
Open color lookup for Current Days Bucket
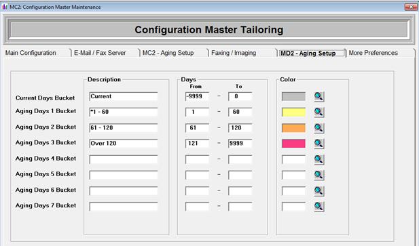(x=318, y=96)
